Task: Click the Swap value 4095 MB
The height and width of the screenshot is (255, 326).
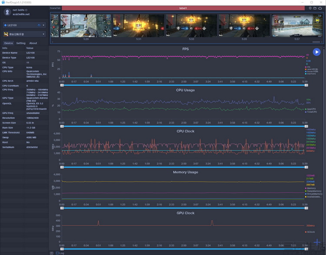Action: [31, 137]
